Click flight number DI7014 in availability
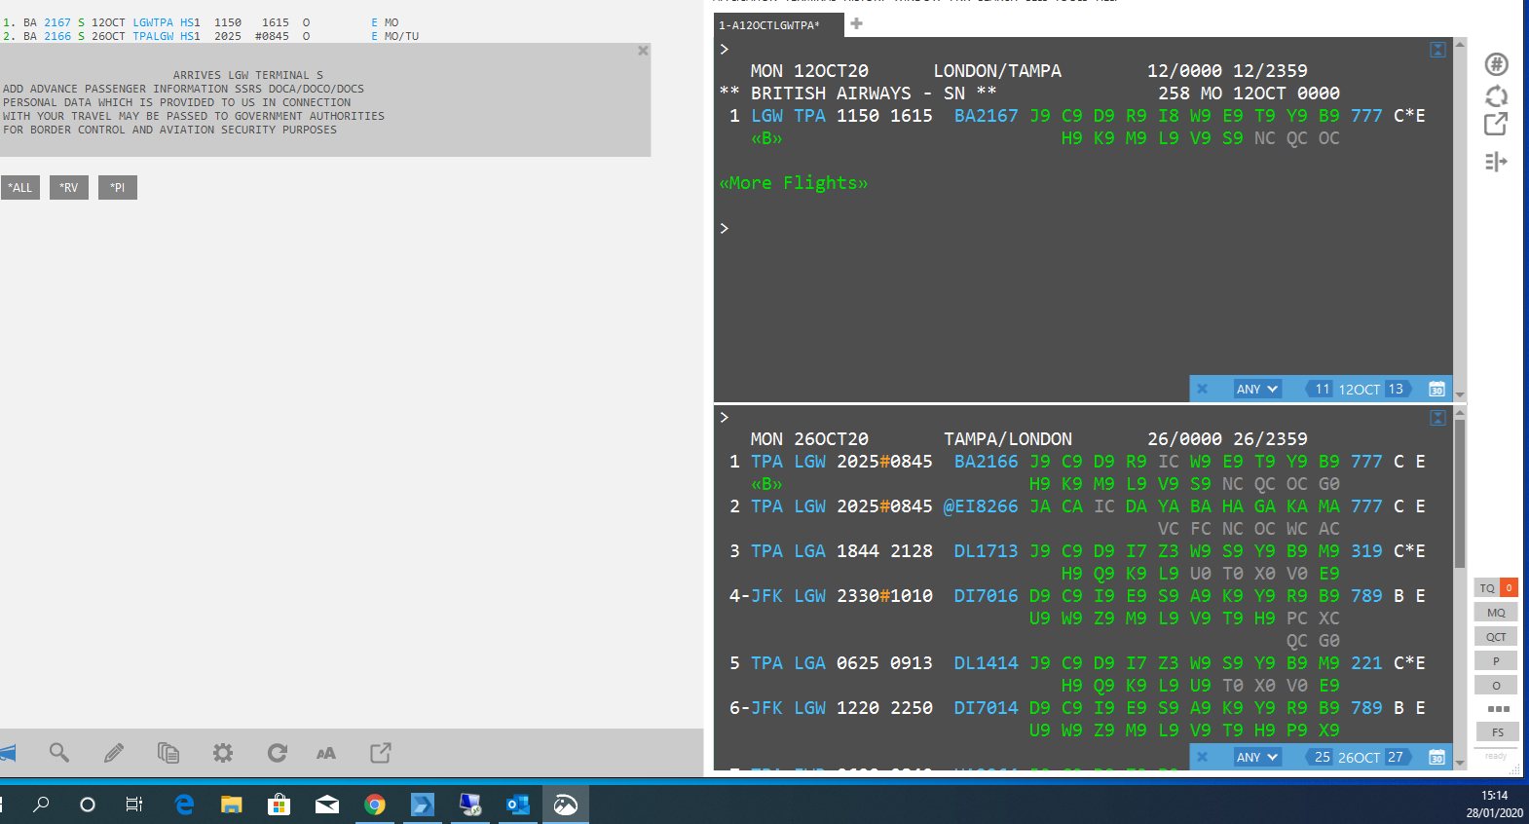 pos(986,708)
